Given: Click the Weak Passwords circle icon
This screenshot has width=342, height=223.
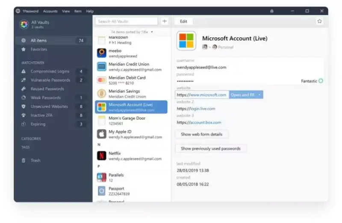Looking at the screenshot, I should 24,98.
